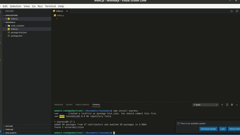Click line number 1 in the editor
This screenshot has height=135, width=240.
57,19
